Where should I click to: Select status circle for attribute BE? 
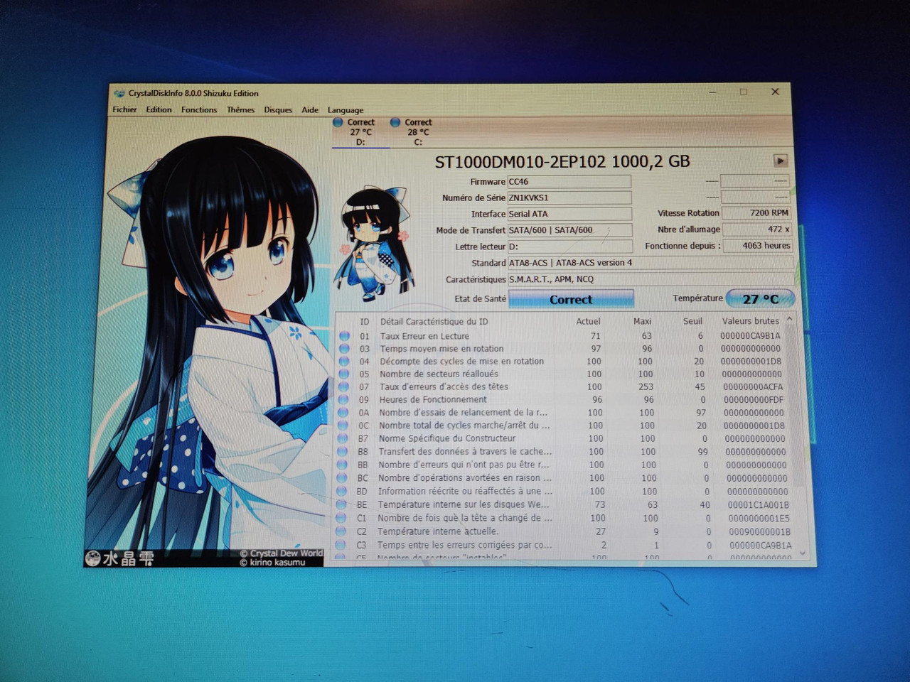click(x=342, y=505)
